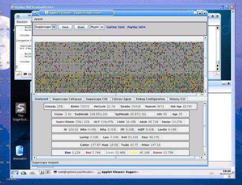The image size is (242, 185).
Task: Click the Old Age field showing 65745
Action: pyautogui.click(x=189, y=106)
